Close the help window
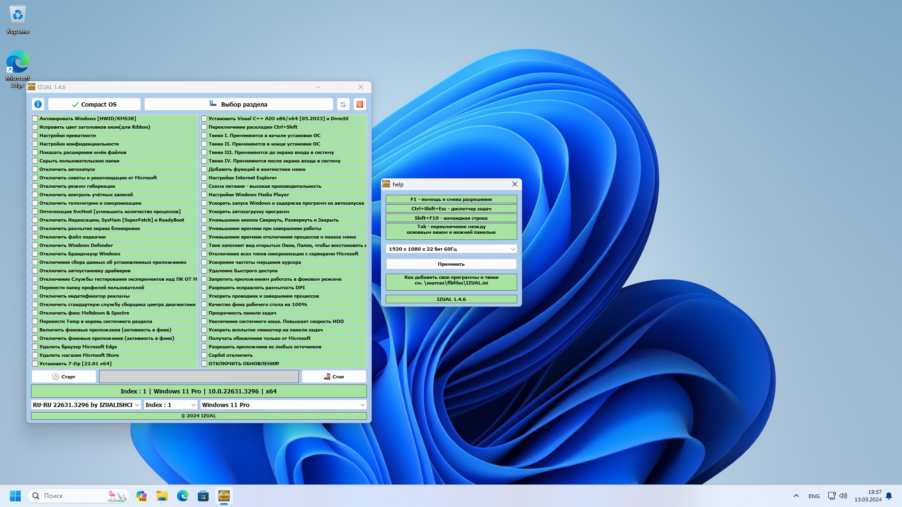 515,184
